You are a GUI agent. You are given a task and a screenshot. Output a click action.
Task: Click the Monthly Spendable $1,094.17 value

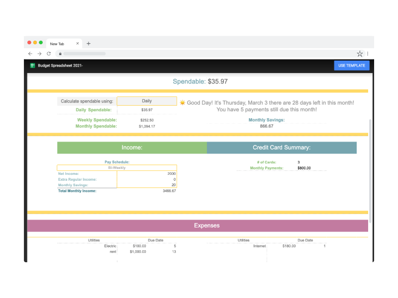[147, 126]
